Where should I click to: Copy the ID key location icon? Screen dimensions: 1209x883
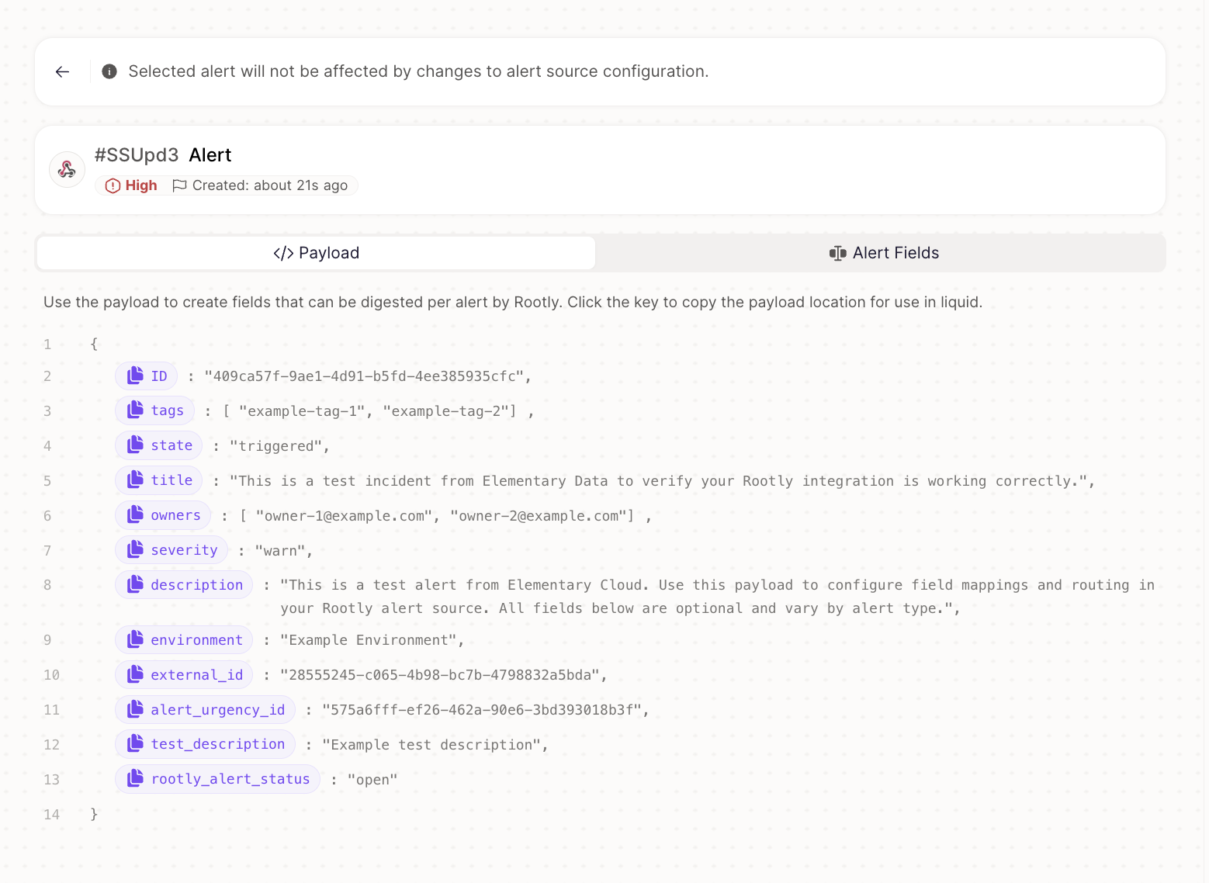[136, 376]
